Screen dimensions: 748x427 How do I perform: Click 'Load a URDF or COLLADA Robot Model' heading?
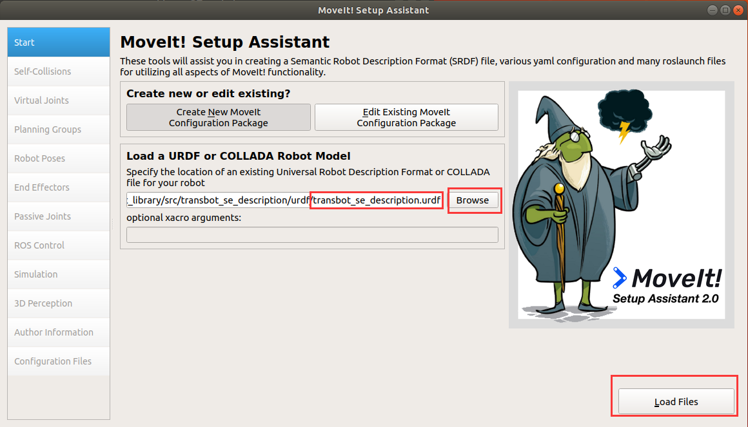239,156
